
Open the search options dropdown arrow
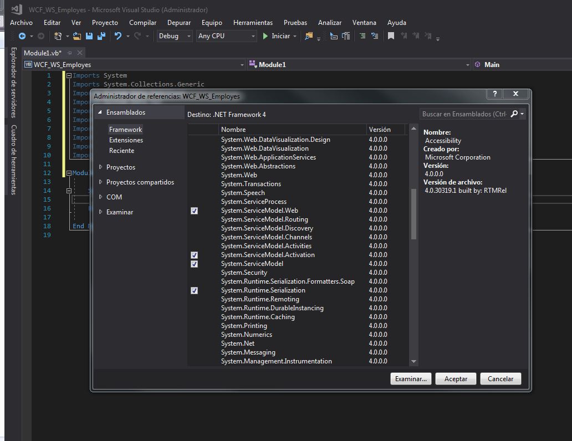point(522,114)
